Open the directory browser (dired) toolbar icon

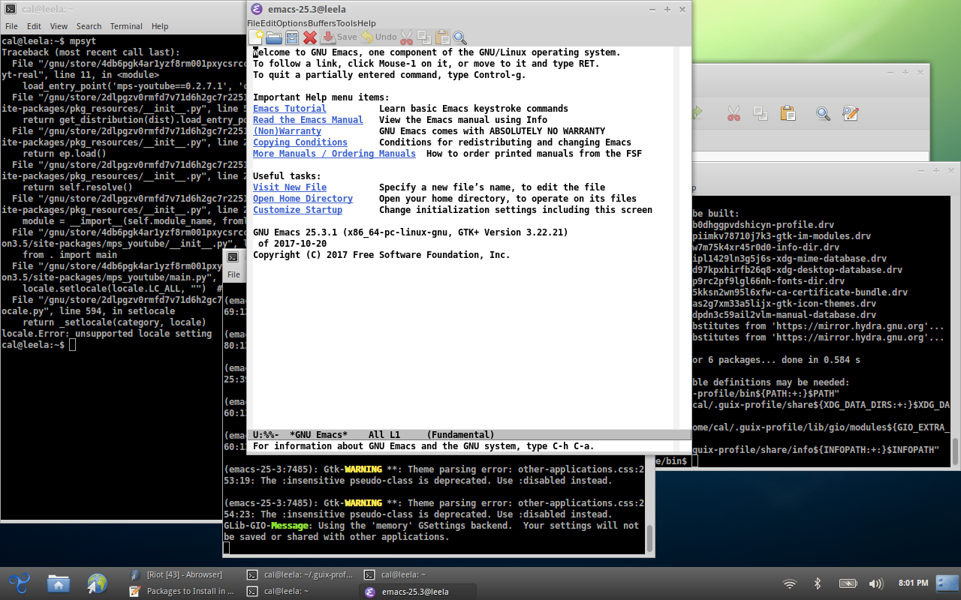point(292,37)
